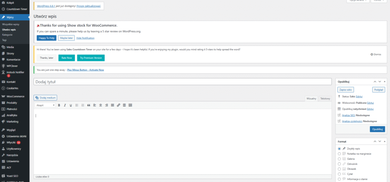The height and width of the screenshot is (182, 390).
Task: Select the Notatka na marginesie format
Action: [x=339, y=154]
